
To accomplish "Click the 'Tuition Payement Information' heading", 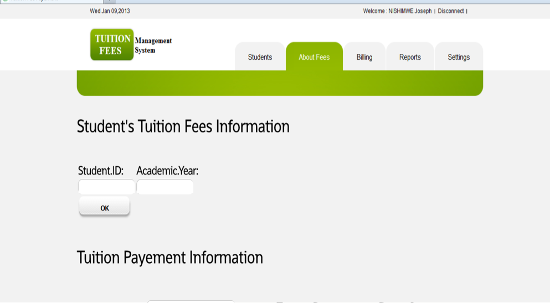I will tap(170, 258).
